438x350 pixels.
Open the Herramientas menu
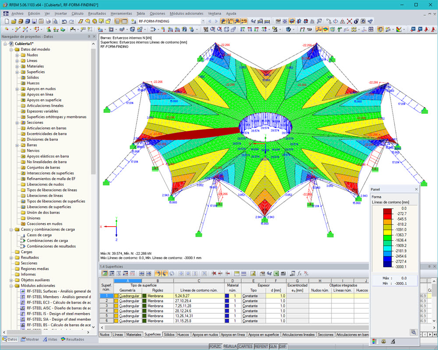coord(121,14)
